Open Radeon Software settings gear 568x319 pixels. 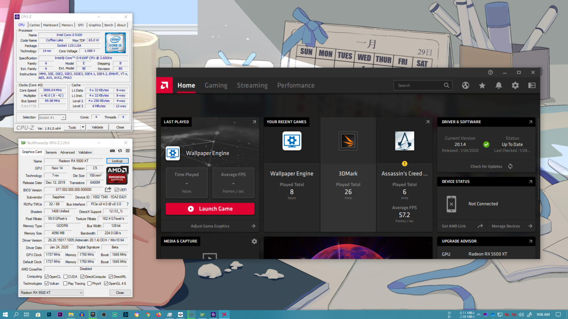tap(515, 86)
